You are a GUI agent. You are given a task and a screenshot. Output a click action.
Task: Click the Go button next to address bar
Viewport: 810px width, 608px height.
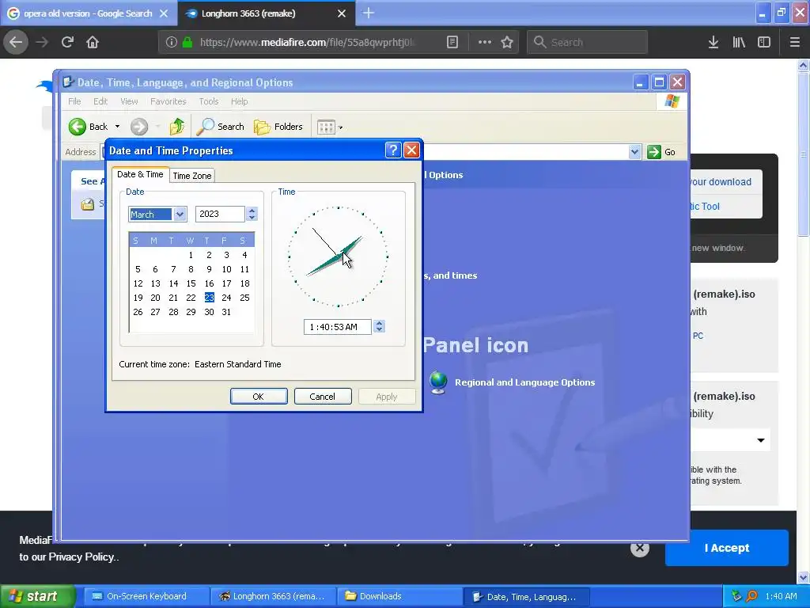661,152
